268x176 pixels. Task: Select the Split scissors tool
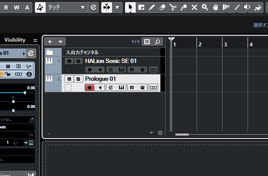coord(173,7)
